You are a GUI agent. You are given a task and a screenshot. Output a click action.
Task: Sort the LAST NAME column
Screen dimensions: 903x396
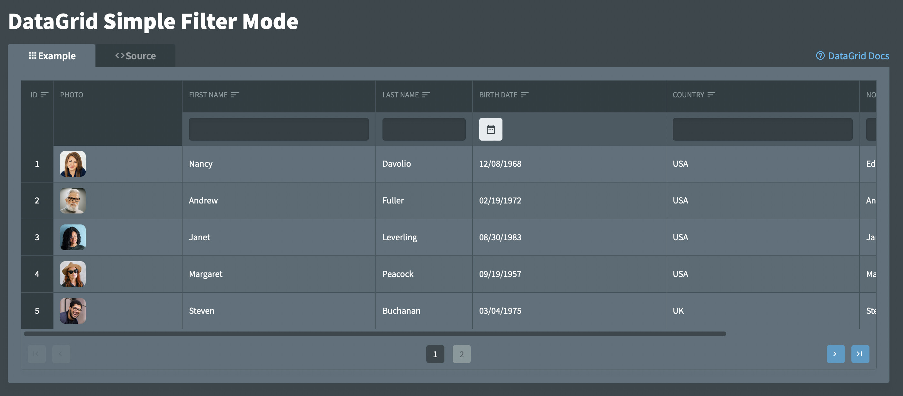(x=426, y=94)
